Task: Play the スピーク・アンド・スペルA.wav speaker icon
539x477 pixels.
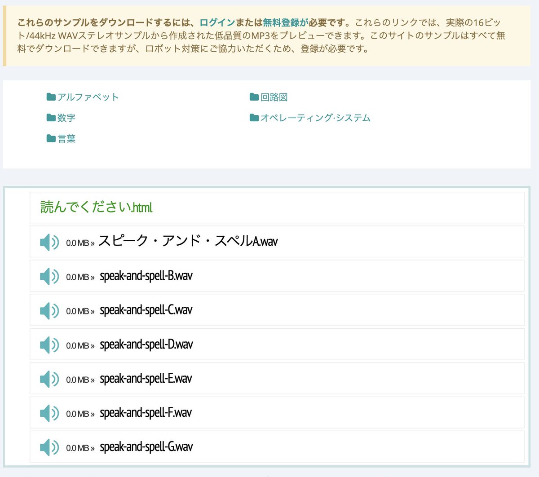Action: (x=49, y=243)
